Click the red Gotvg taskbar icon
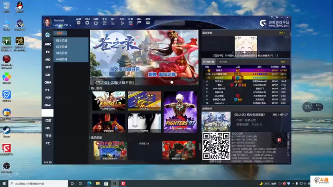This screenshot has height=187, width=333. [123, 183]
